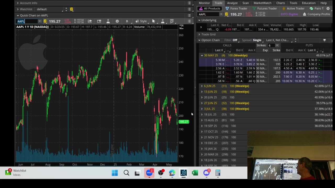Image resolution: width=335 pixels, height=188 pixels.
Task: Open Trade tab AAPL symbol dropdown
Action: tap(221, 14)
